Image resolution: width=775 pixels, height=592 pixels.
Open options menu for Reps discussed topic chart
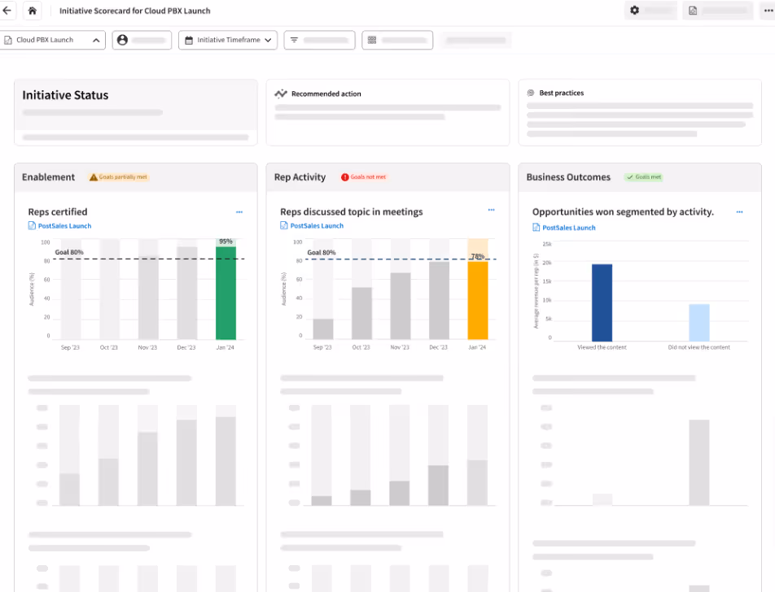point(492,210)
